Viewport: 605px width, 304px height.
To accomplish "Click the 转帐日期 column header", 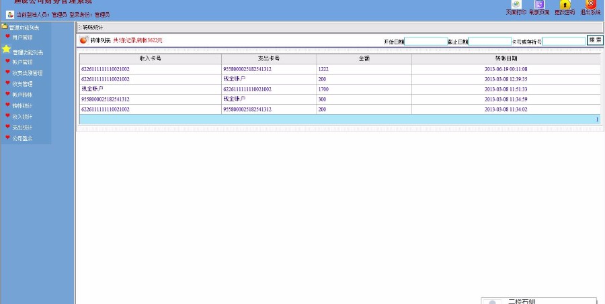I will pos(506,59).
